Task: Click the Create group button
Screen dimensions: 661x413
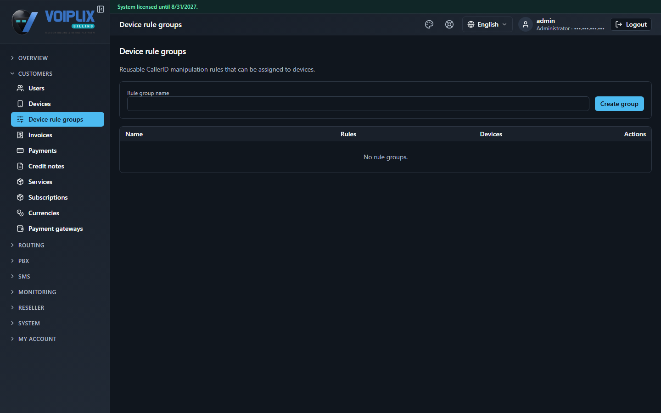Action: [x=619, y=104]
